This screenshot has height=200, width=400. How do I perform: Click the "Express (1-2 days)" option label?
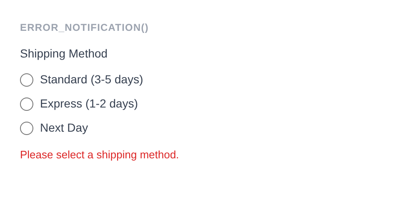pyautogui.click(x=89, y=104)
